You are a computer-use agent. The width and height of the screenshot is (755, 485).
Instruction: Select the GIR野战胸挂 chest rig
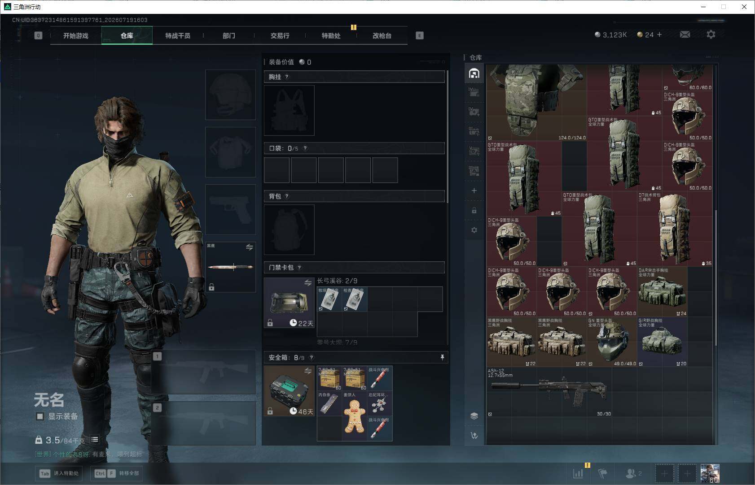click(663, 342)
